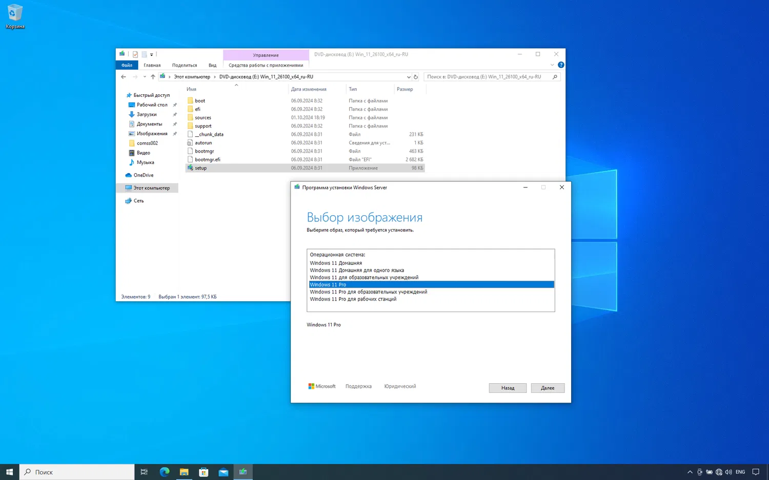This screenshot has width=769, height=480.
Task: Open the Юридический link in setup window
Action: tap(400, 386)
